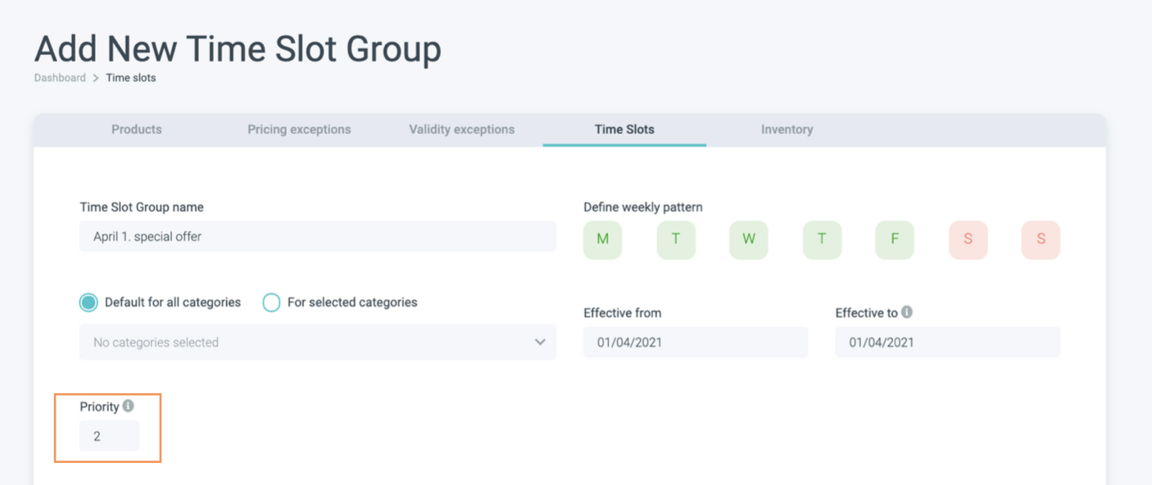Image resolution: width=1152 pixels, height=485 pixels.
Task: Select Default for all categories radio
Action: [88, 302]
